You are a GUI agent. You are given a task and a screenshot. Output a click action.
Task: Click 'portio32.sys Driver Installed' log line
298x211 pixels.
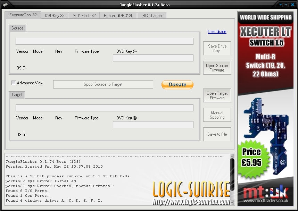click(x=41, y=181)
